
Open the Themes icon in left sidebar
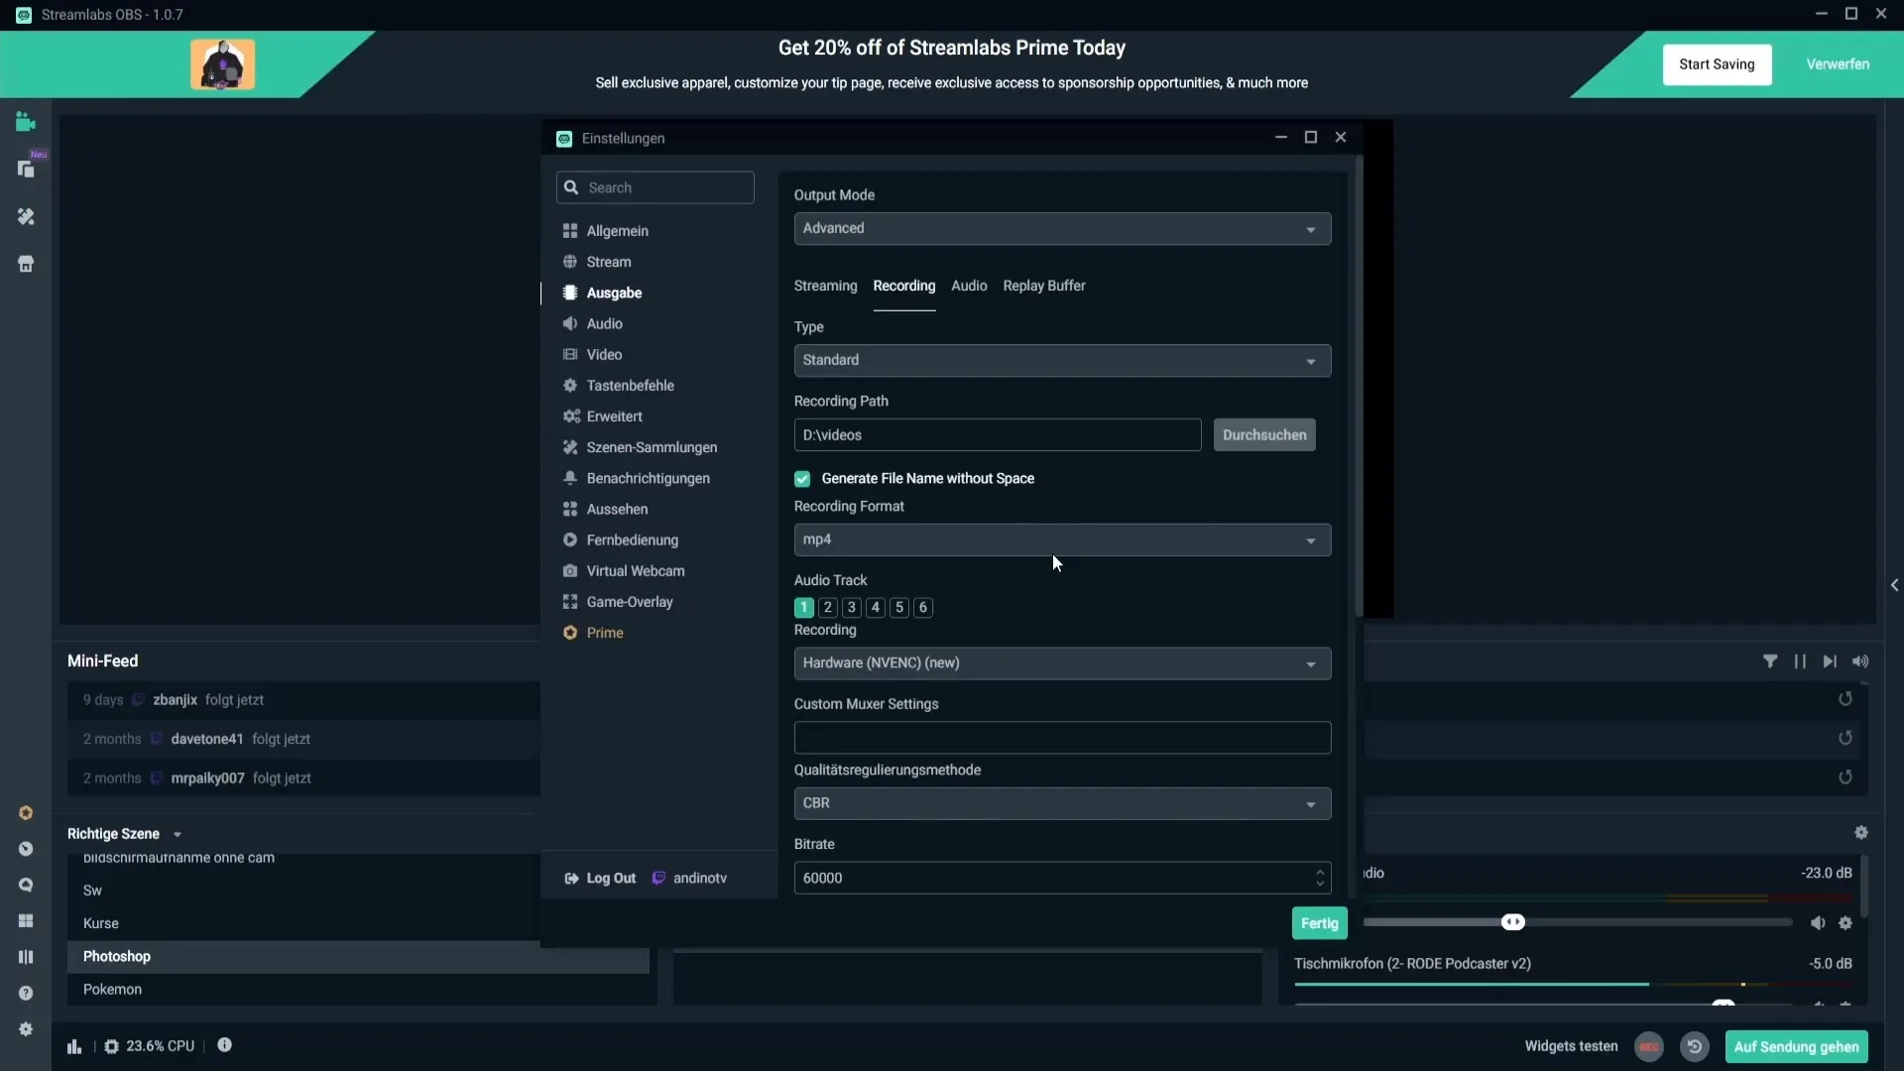(26, 216)
